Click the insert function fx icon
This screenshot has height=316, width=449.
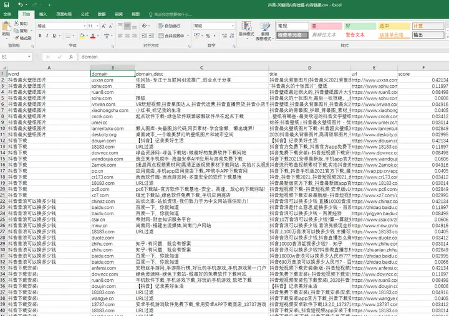click(71, 57)
